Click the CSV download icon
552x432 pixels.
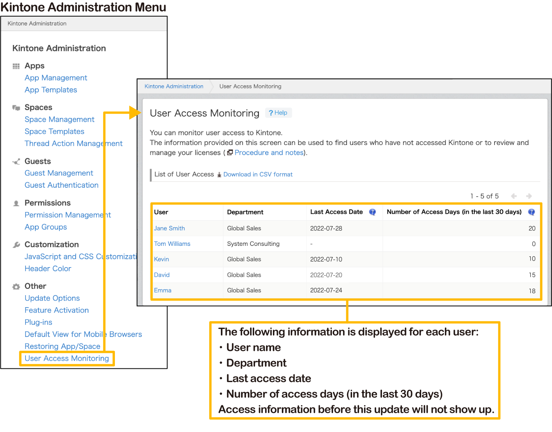[219, 175]
